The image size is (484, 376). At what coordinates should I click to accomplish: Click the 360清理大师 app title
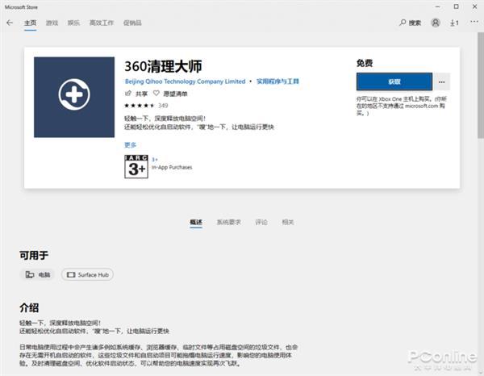(x=163, y=66)
